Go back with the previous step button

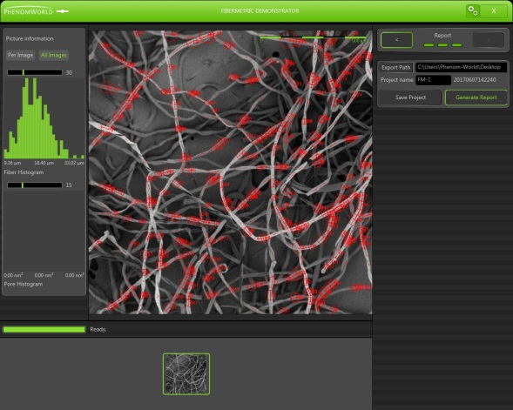[x=396, y=40]
